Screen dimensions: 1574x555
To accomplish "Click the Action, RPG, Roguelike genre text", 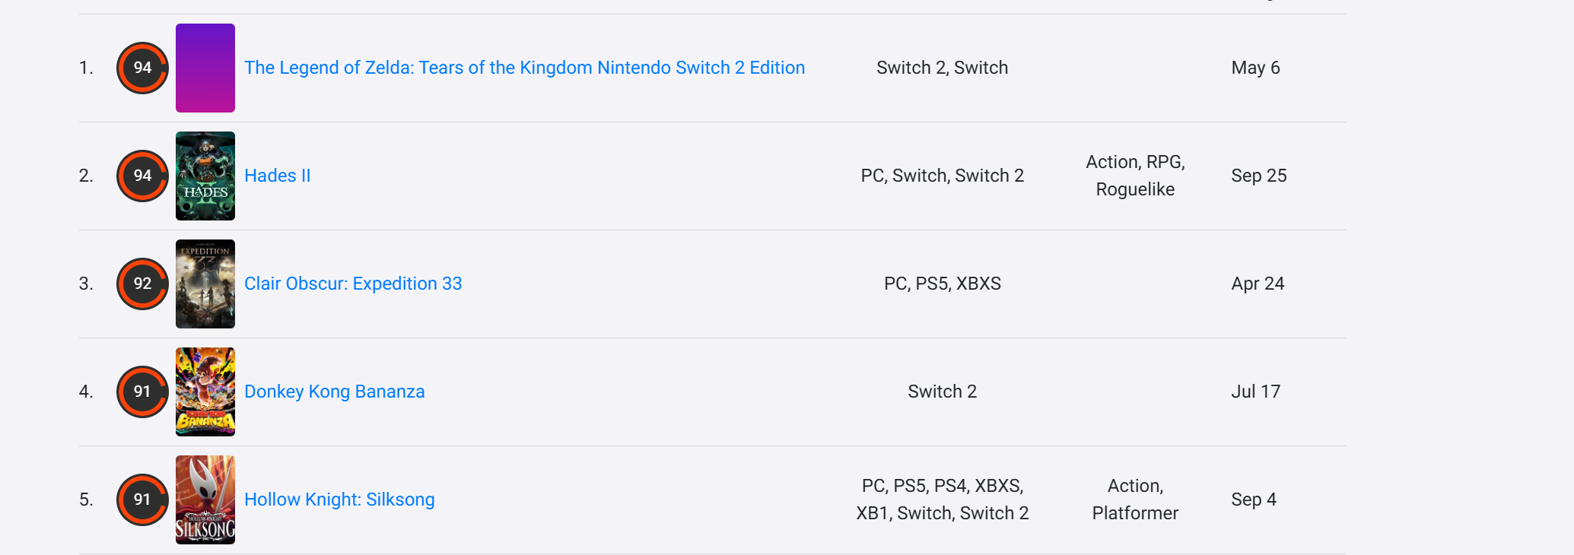I will pos(1135,176).
